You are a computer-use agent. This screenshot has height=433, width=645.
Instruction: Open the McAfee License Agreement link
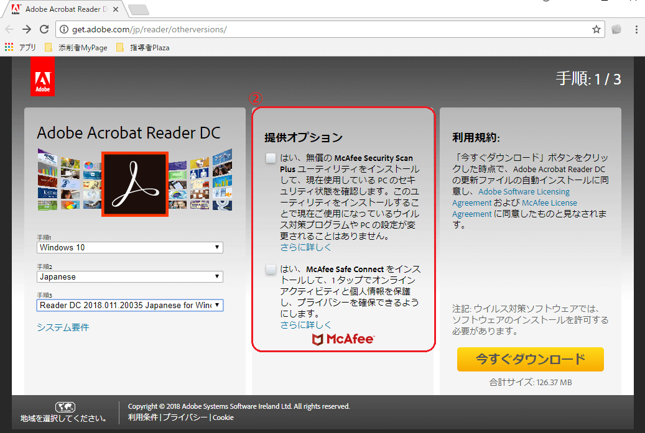pos(514,208)
